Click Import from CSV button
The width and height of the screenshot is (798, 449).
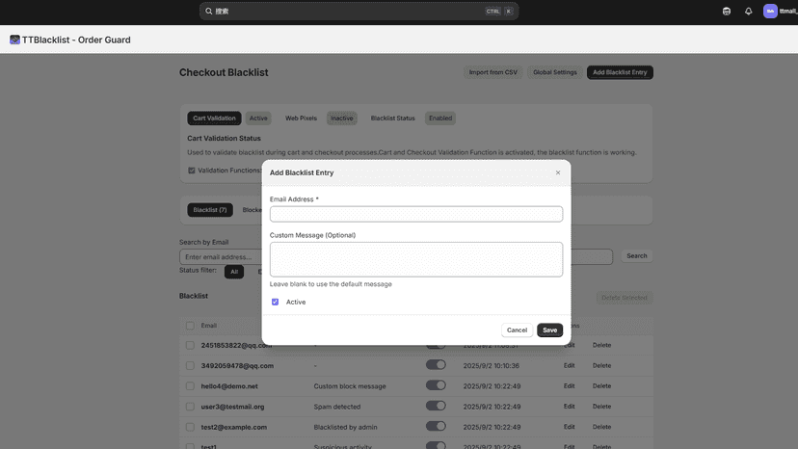coord(492,72)
